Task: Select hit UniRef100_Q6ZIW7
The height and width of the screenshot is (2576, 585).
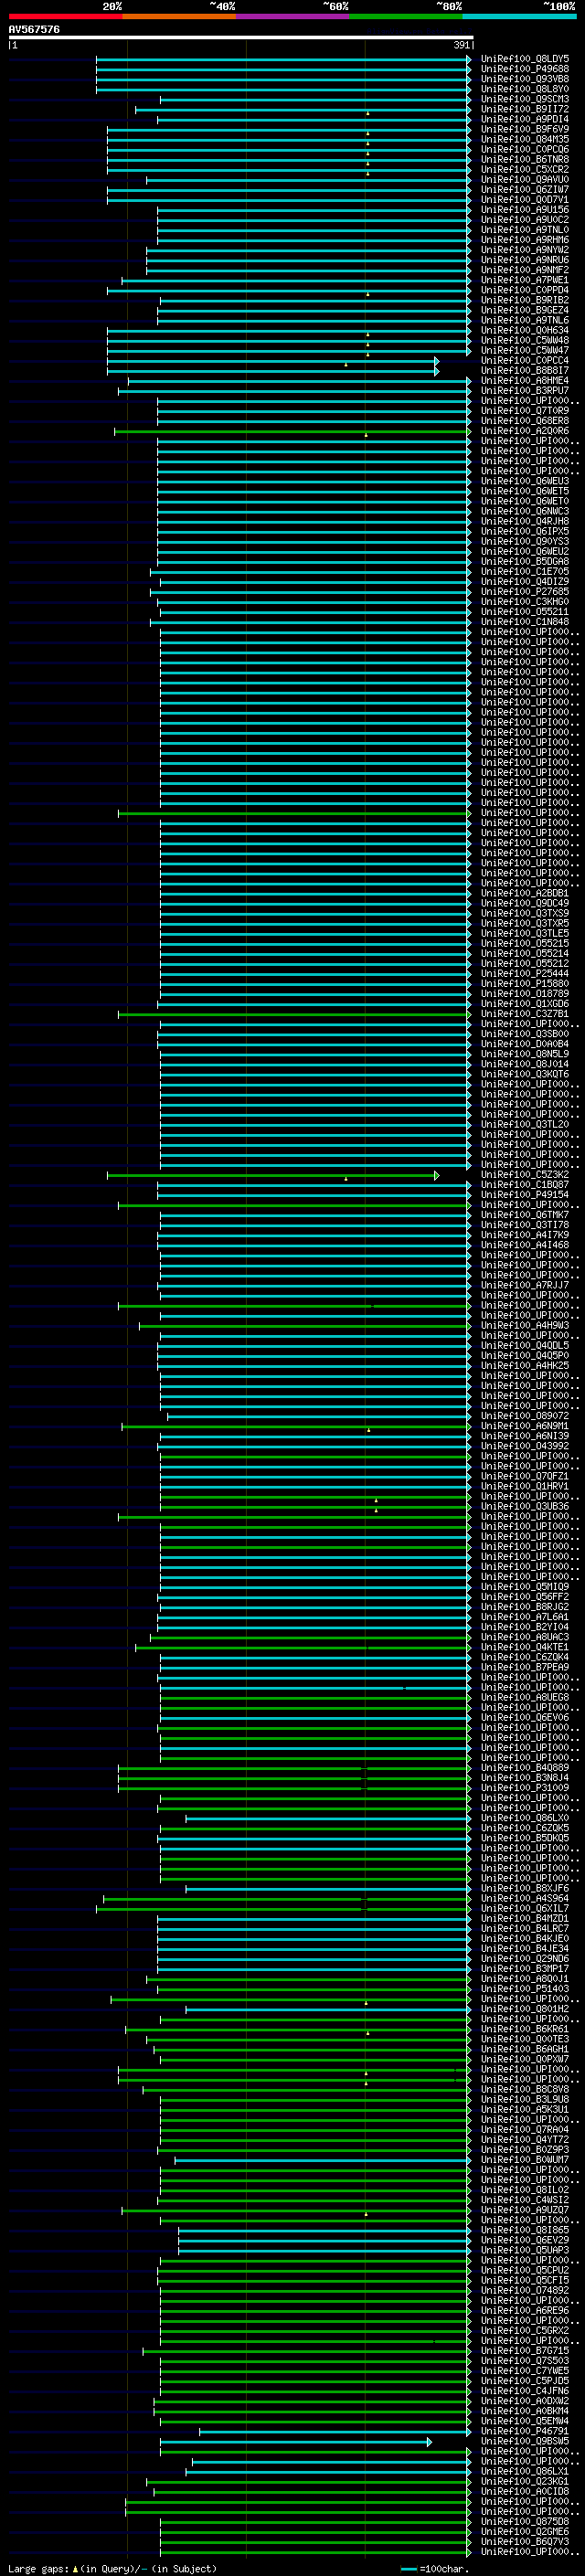Action: pos(525,189)
